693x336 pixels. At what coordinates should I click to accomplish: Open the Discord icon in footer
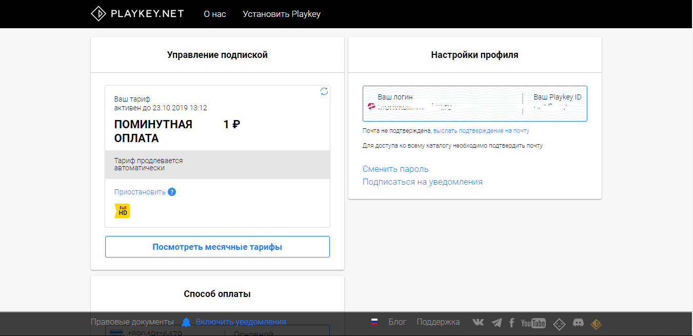point(578,323)
